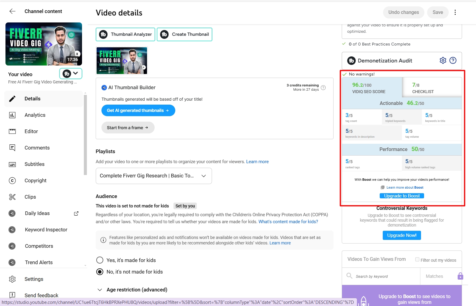The height and width of the screenshot is (306, 476).
Task: Click the Competitors vidIQ icon
Action: [12, 246]
